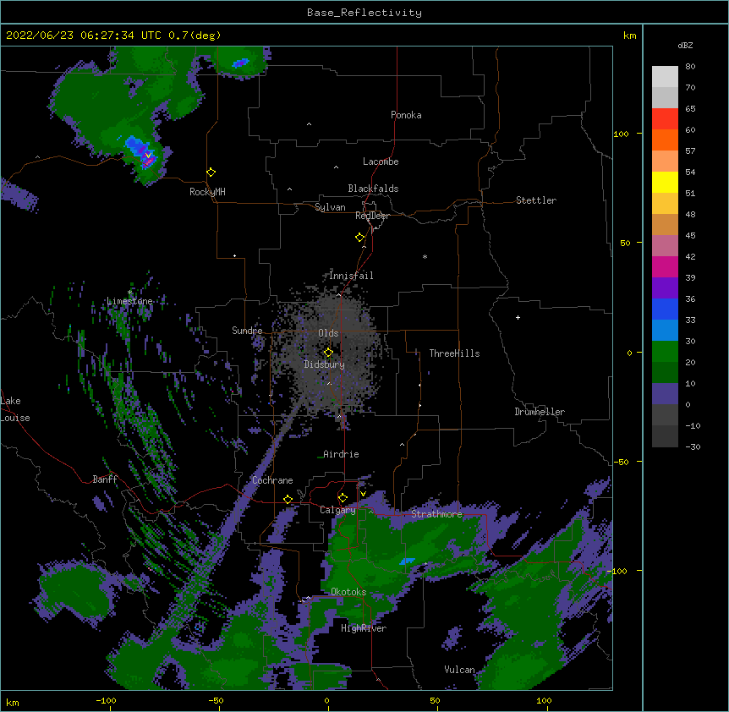
Task: Click the white asterisk marker east of Innisfail
Action: pyautogui.click(x=425, y=256)
